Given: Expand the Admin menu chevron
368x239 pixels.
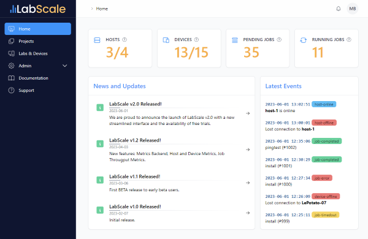Looking at the screenshot, I should (x=65, y=66).
